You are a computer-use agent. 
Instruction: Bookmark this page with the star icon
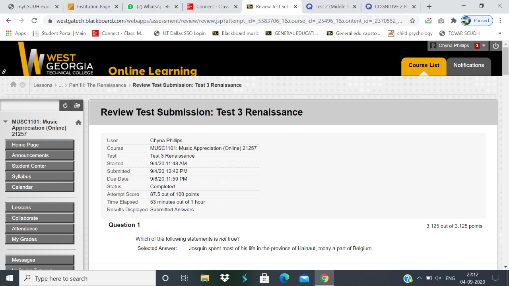pyautogui.click(x=412, y=21)
